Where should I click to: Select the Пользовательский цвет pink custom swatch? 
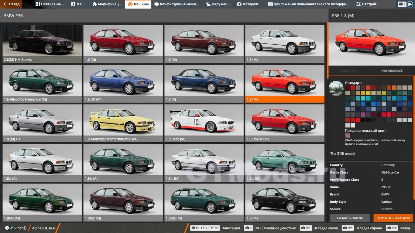coord(348,135)
